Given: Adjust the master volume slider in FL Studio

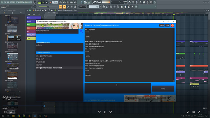Looking at the screenshot, I should pos(48,7).
